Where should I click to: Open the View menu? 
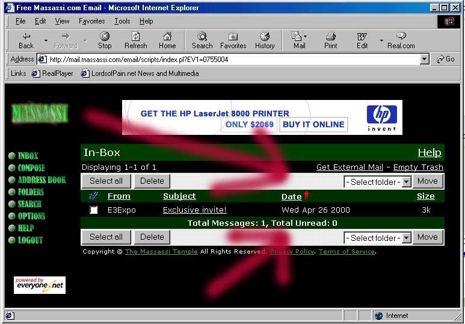[x=63, y=21]
